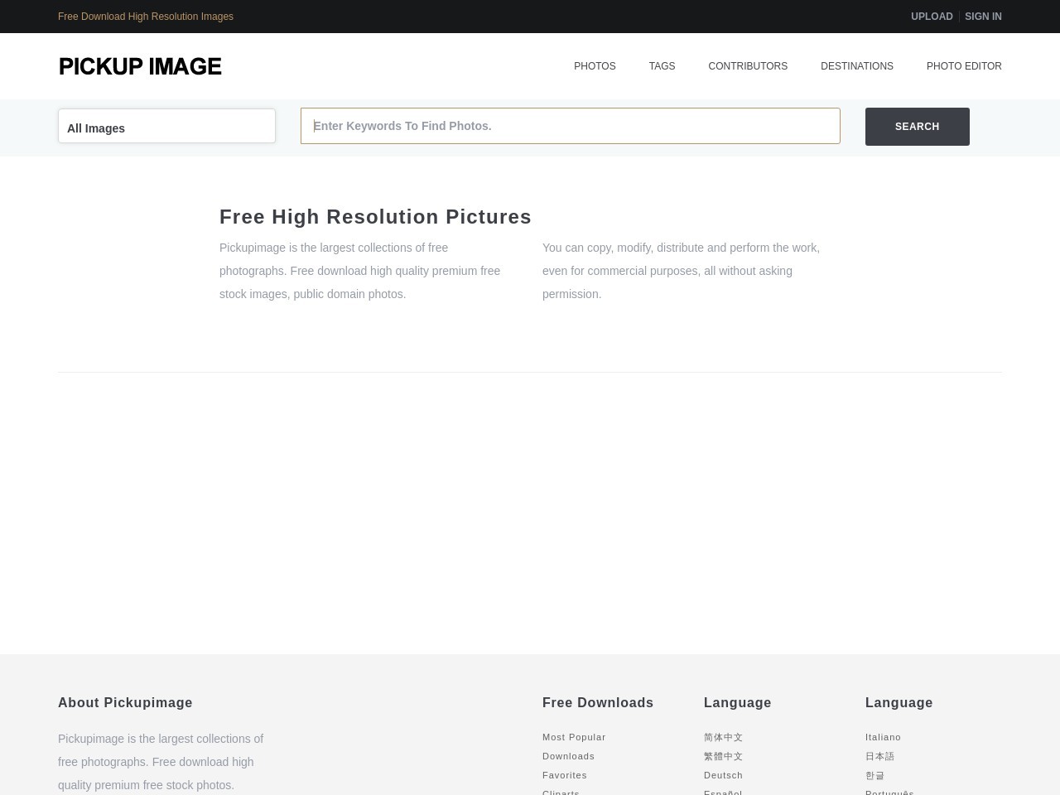Switch language to 日本語
1060x795 pixels.
879,756
